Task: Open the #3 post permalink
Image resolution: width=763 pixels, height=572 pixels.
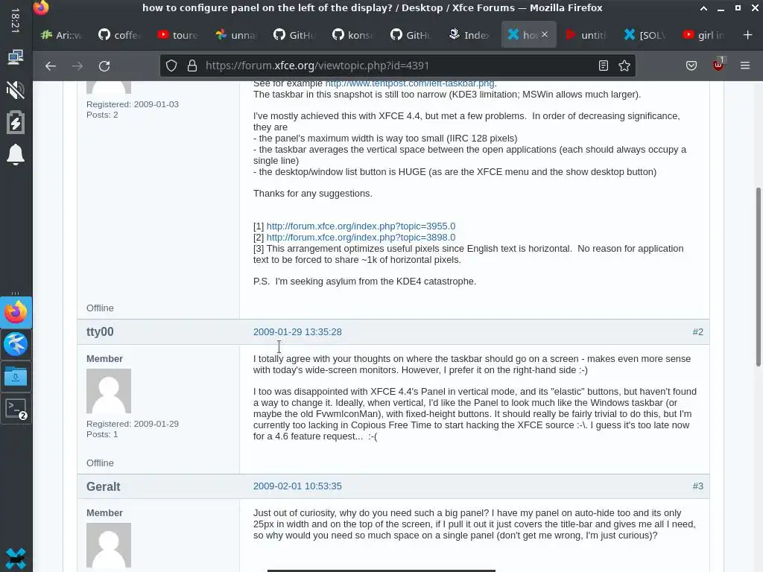Action: [x=697, y=486]
